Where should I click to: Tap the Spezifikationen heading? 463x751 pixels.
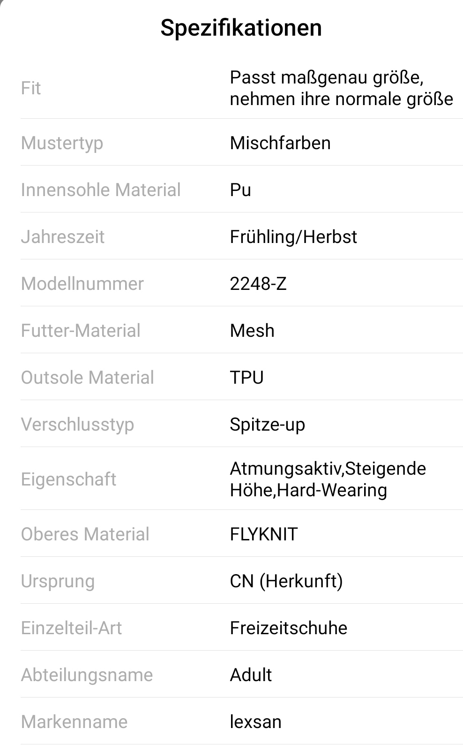[x=241, y=28]
